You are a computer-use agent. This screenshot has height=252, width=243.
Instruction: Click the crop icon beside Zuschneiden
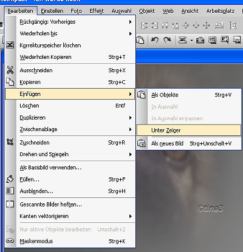pyautogui.click(x=10, y=142)
